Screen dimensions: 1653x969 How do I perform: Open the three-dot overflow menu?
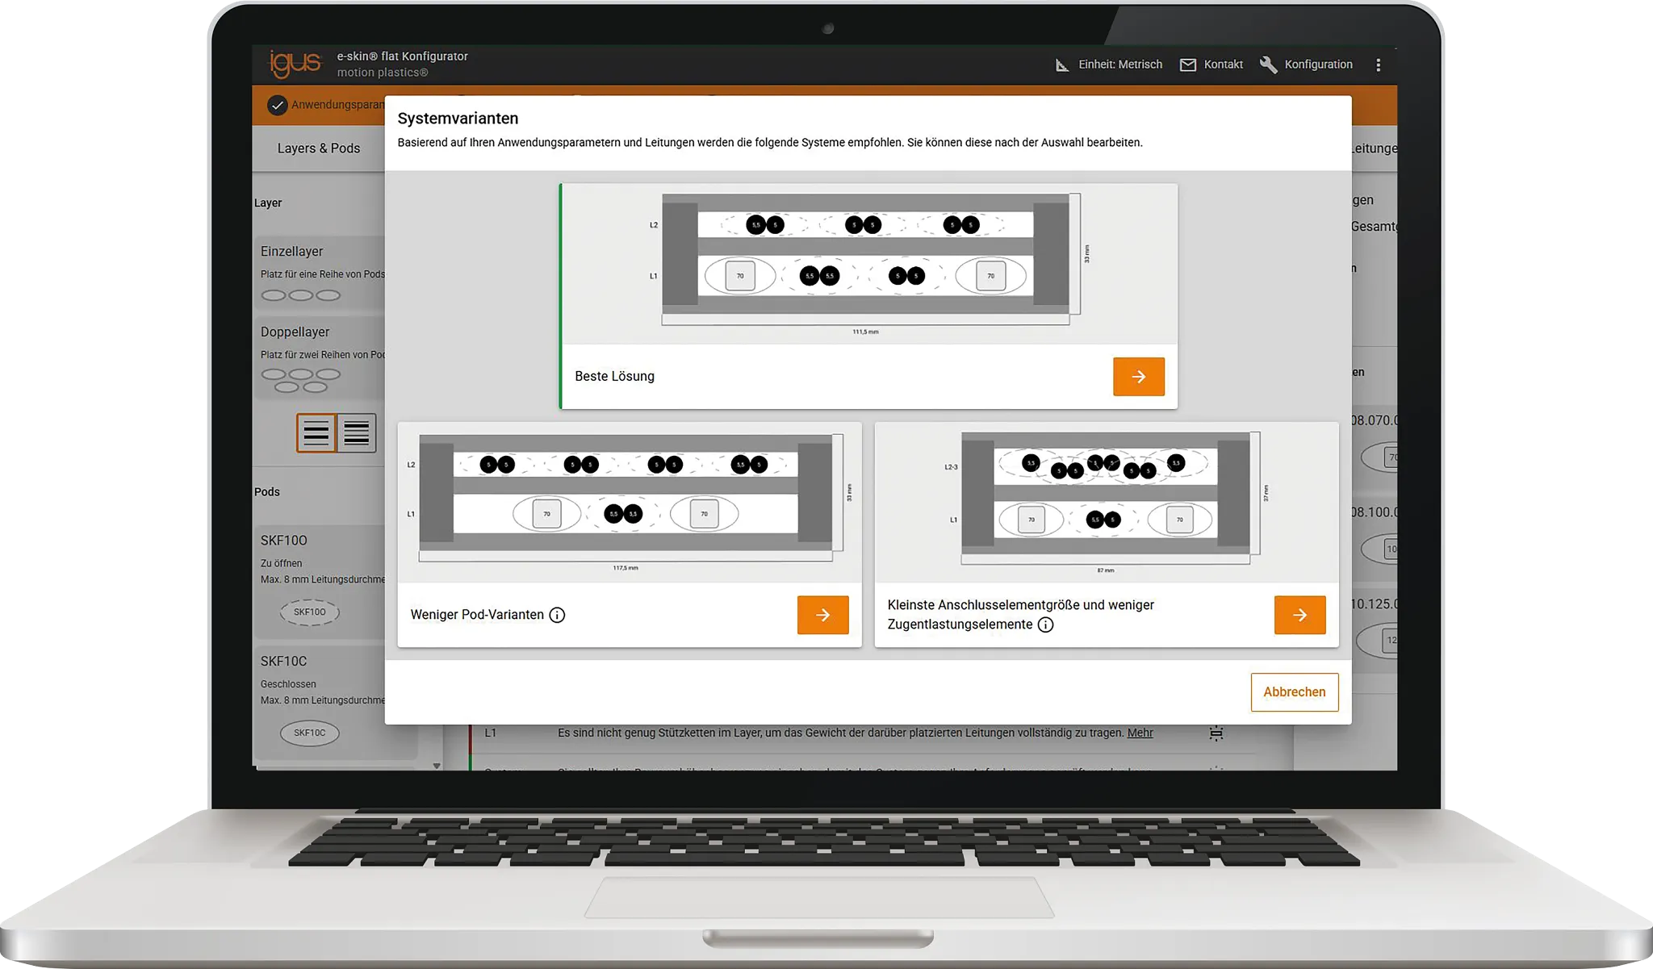coord(1379,65)
